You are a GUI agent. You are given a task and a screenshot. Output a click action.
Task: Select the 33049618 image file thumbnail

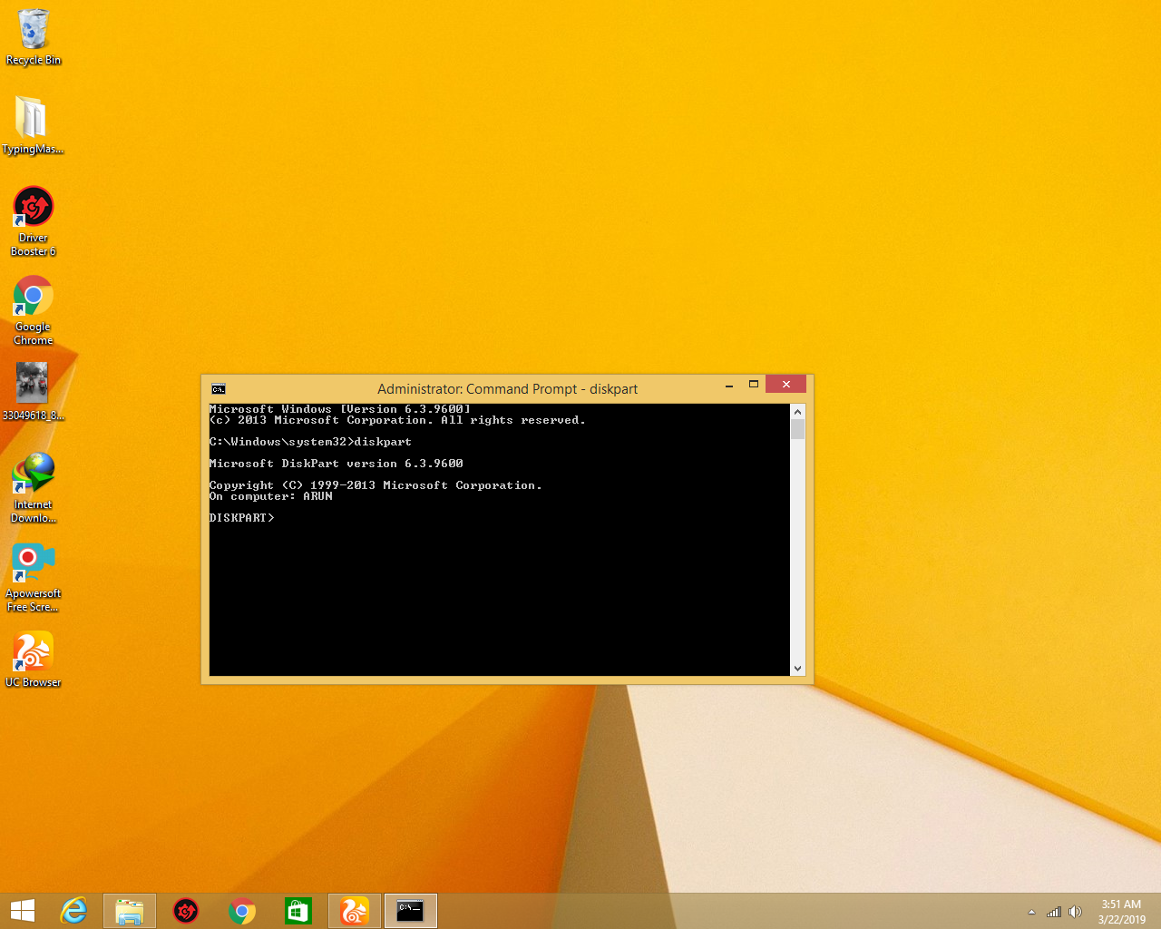click(x=32, y=383)
